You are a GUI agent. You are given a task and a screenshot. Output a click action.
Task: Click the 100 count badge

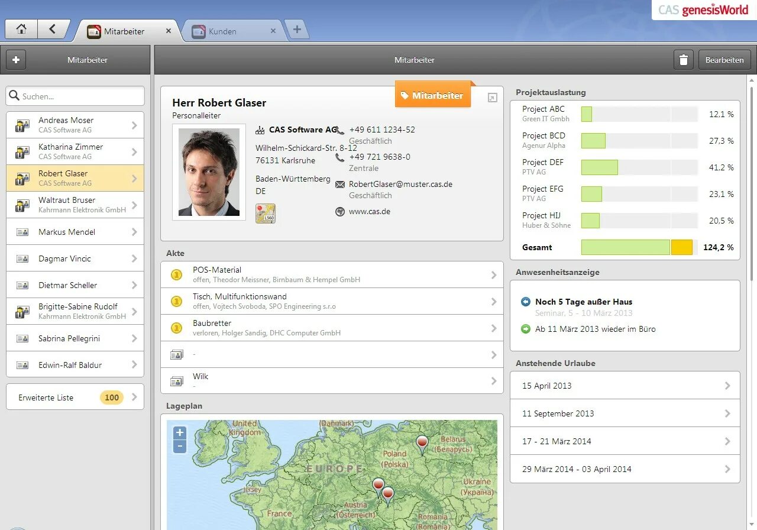click(x=112, y=397)
